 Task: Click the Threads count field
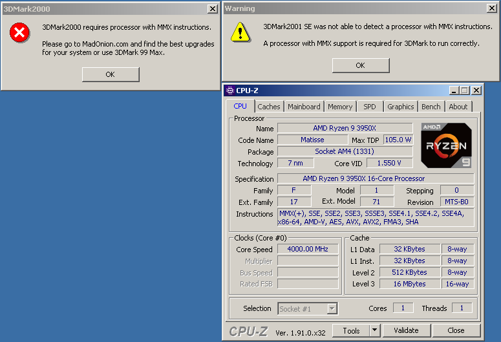(462, 308)
